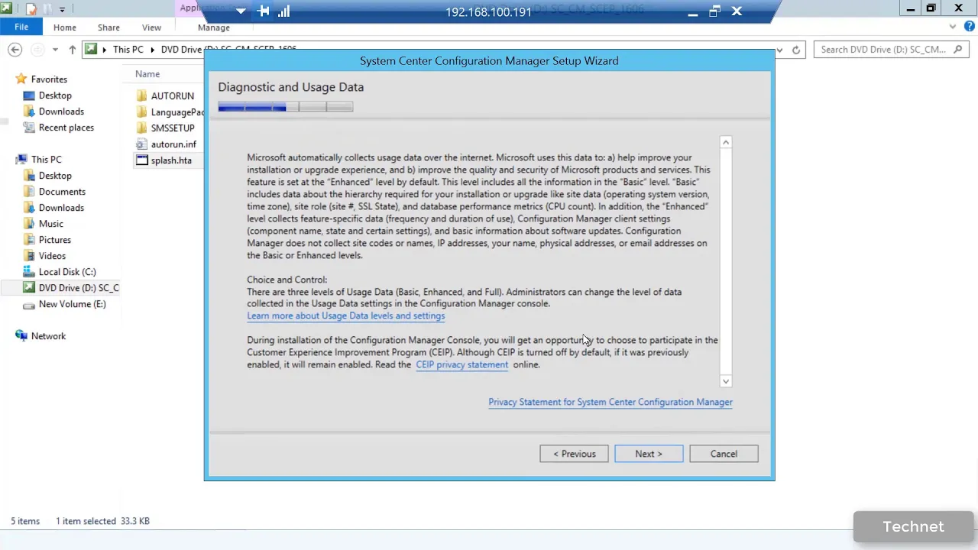978x550 pixels.
Task: Click the Name column header
Action: (147, 74)
